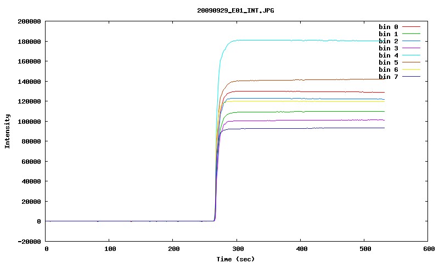Image resolution: width=439 pixels, height=263 pixels.
Task: Click the 60000 y-axis tick label
Action: click(31, 162)
